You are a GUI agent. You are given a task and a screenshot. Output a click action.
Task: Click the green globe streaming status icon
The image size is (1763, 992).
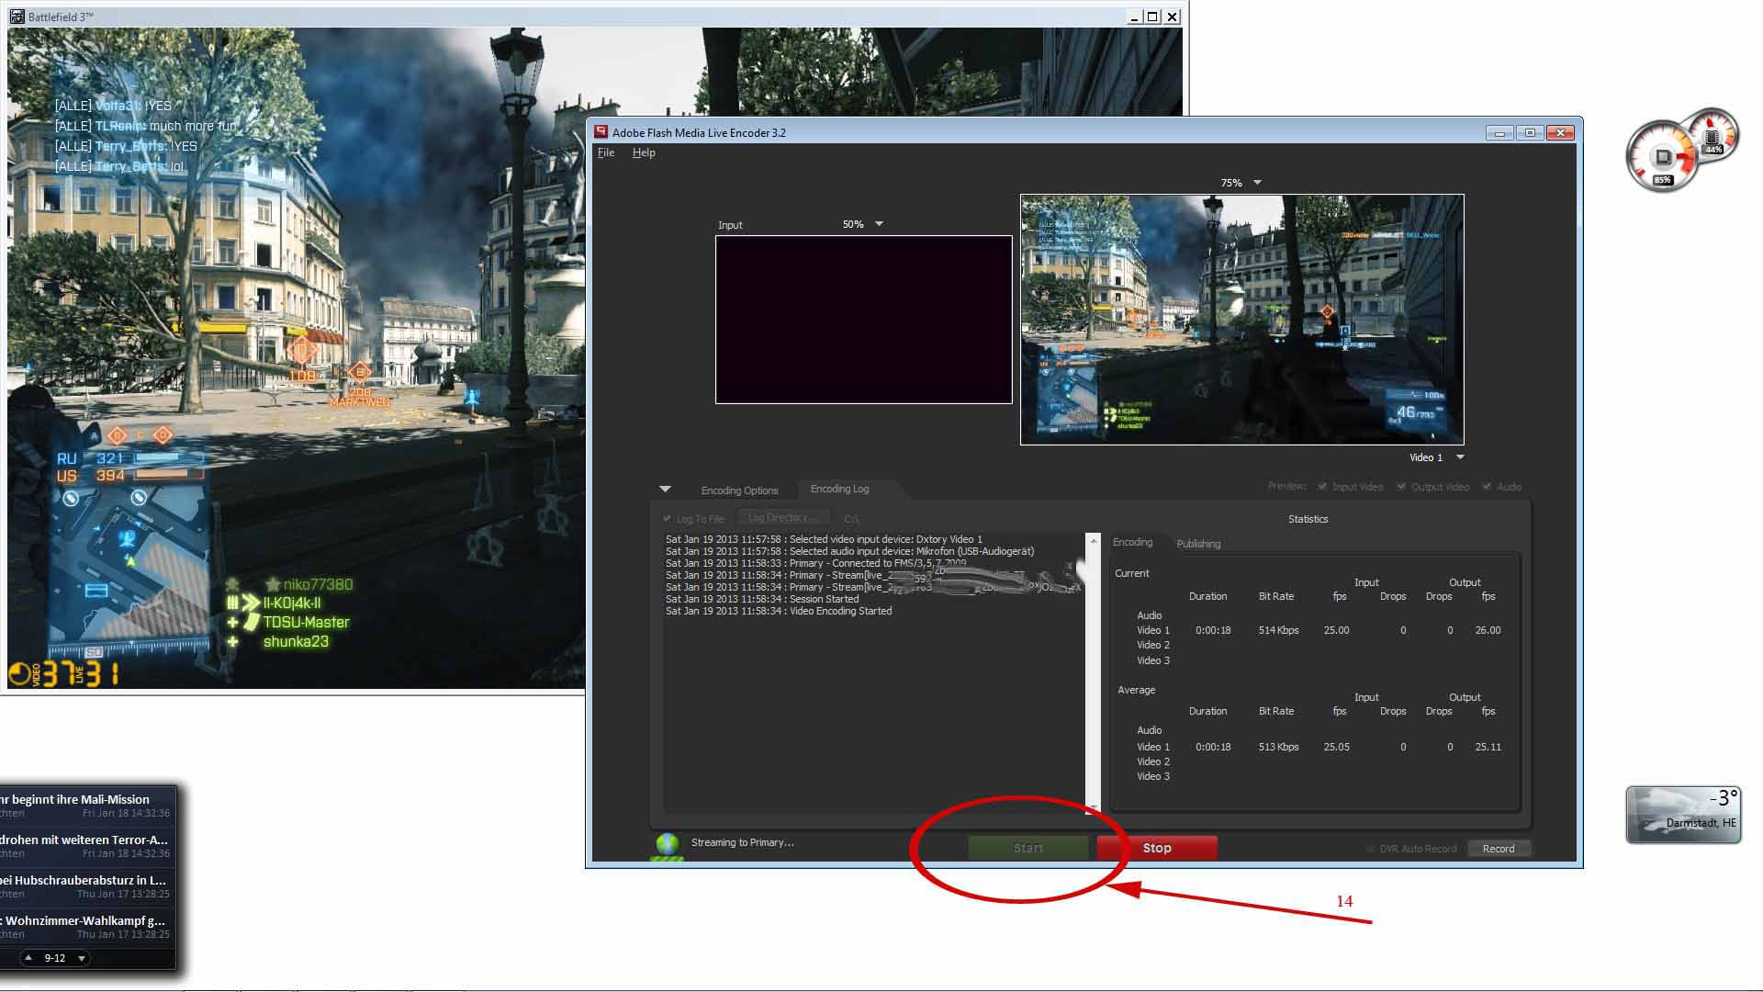(668, 843)
